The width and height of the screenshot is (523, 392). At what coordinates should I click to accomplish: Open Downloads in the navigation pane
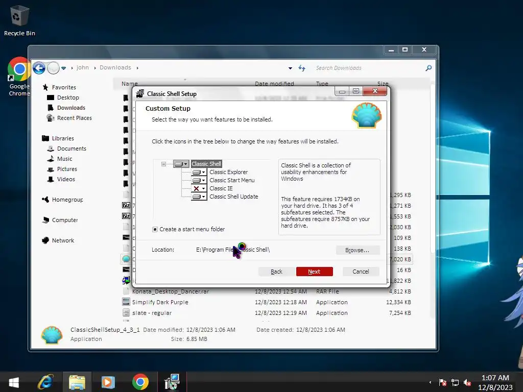pyautogui.click(x=71, y=108)
